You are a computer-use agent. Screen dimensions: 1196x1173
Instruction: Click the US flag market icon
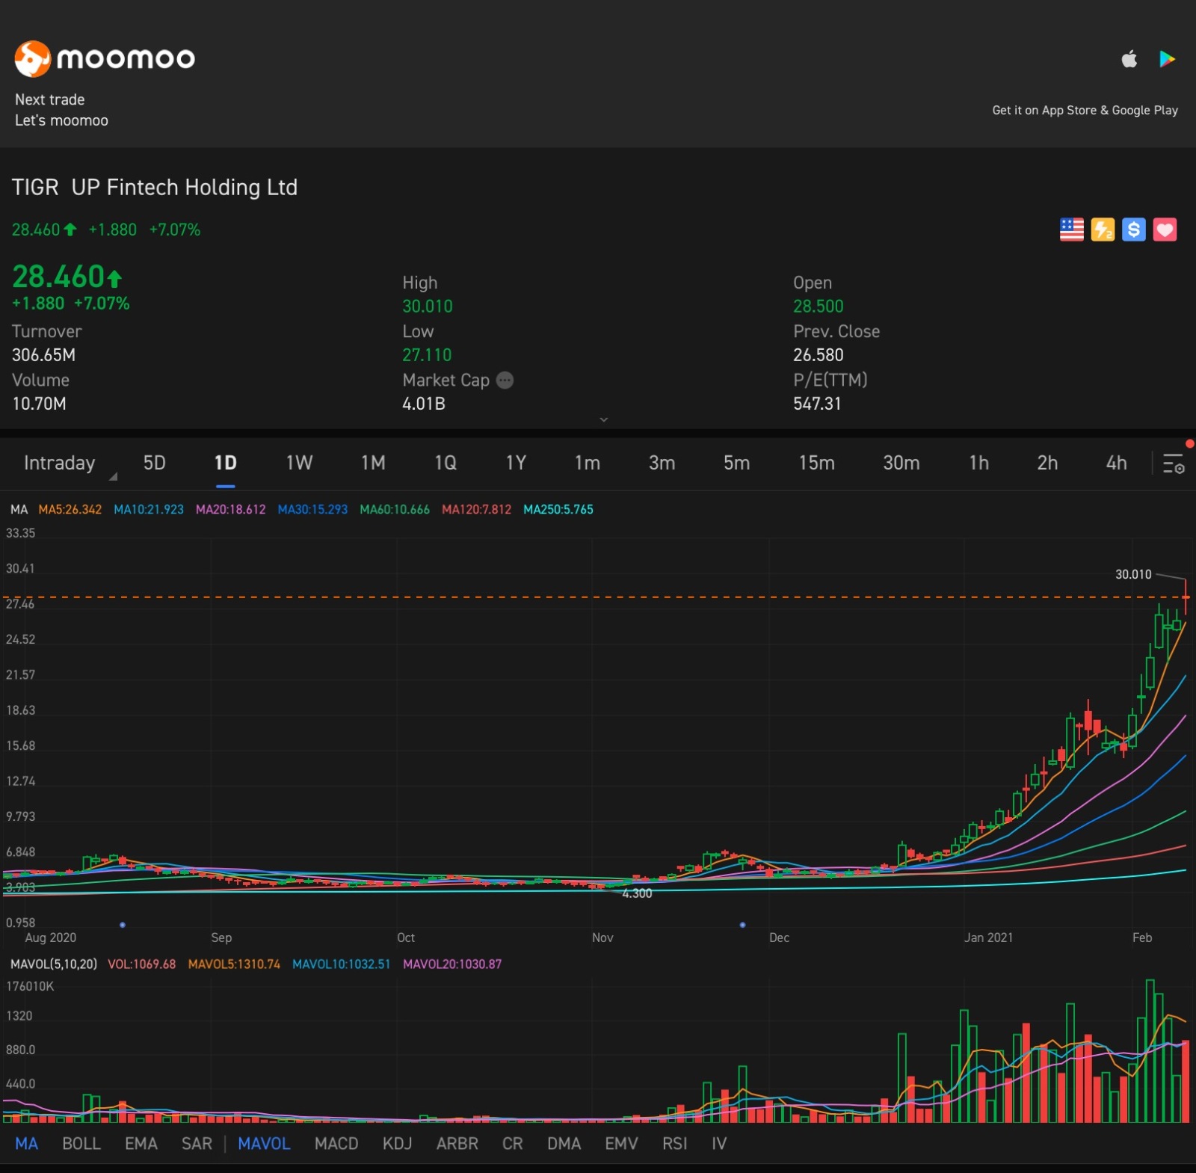(1072, 230)
